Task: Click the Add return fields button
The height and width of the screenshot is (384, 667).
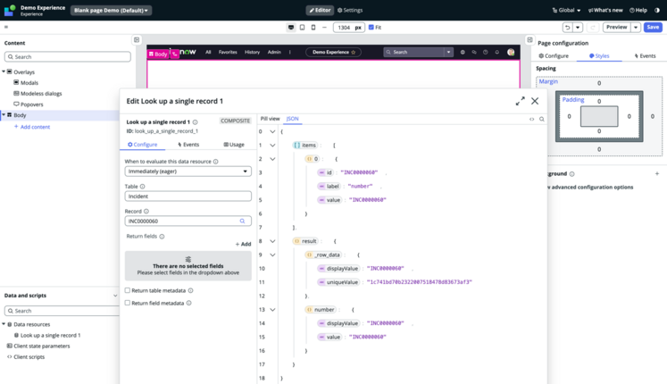Action: click(244, 244)
